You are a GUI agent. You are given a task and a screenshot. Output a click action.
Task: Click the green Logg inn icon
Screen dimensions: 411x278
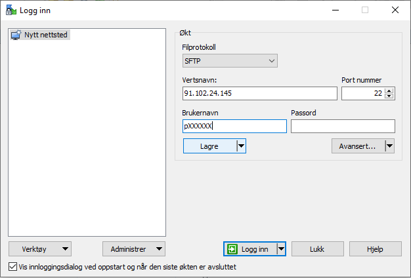232,249
